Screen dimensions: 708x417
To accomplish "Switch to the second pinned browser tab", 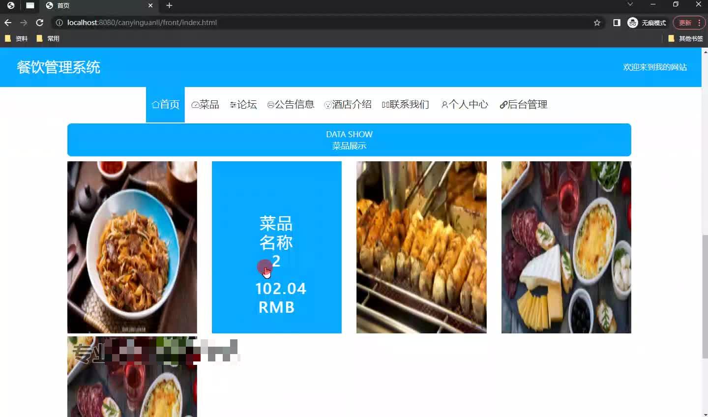I will point(30,5).
